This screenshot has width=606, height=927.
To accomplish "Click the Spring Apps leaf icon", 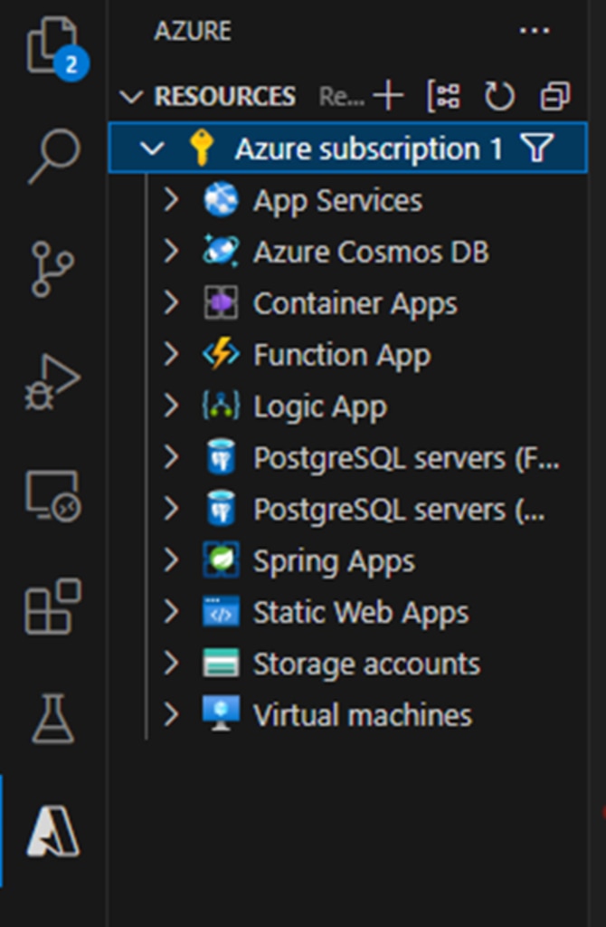I will click(221, 559).
